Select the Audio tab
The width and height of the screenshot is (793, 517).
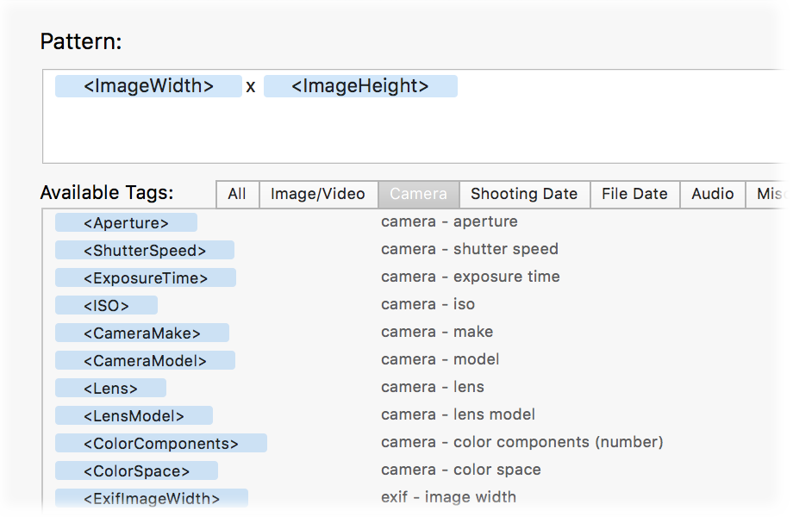713,194
